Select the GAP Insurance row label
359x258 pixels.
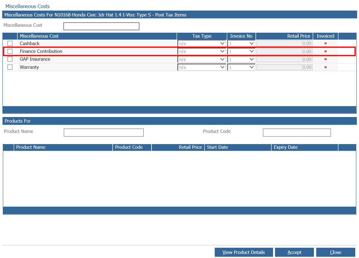click(35, 59)
